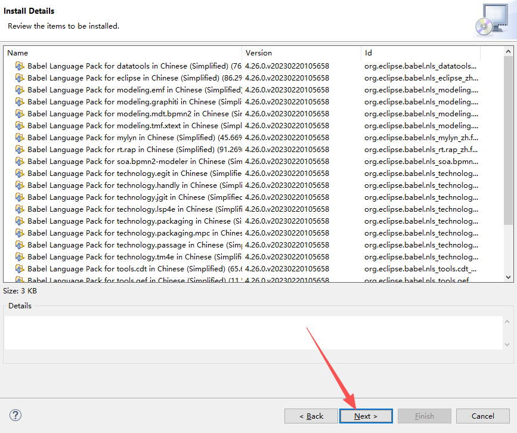517x433 pixels.
Task: Click the modeling.tmf.xtext pack icon
Action: click(20, 126)
